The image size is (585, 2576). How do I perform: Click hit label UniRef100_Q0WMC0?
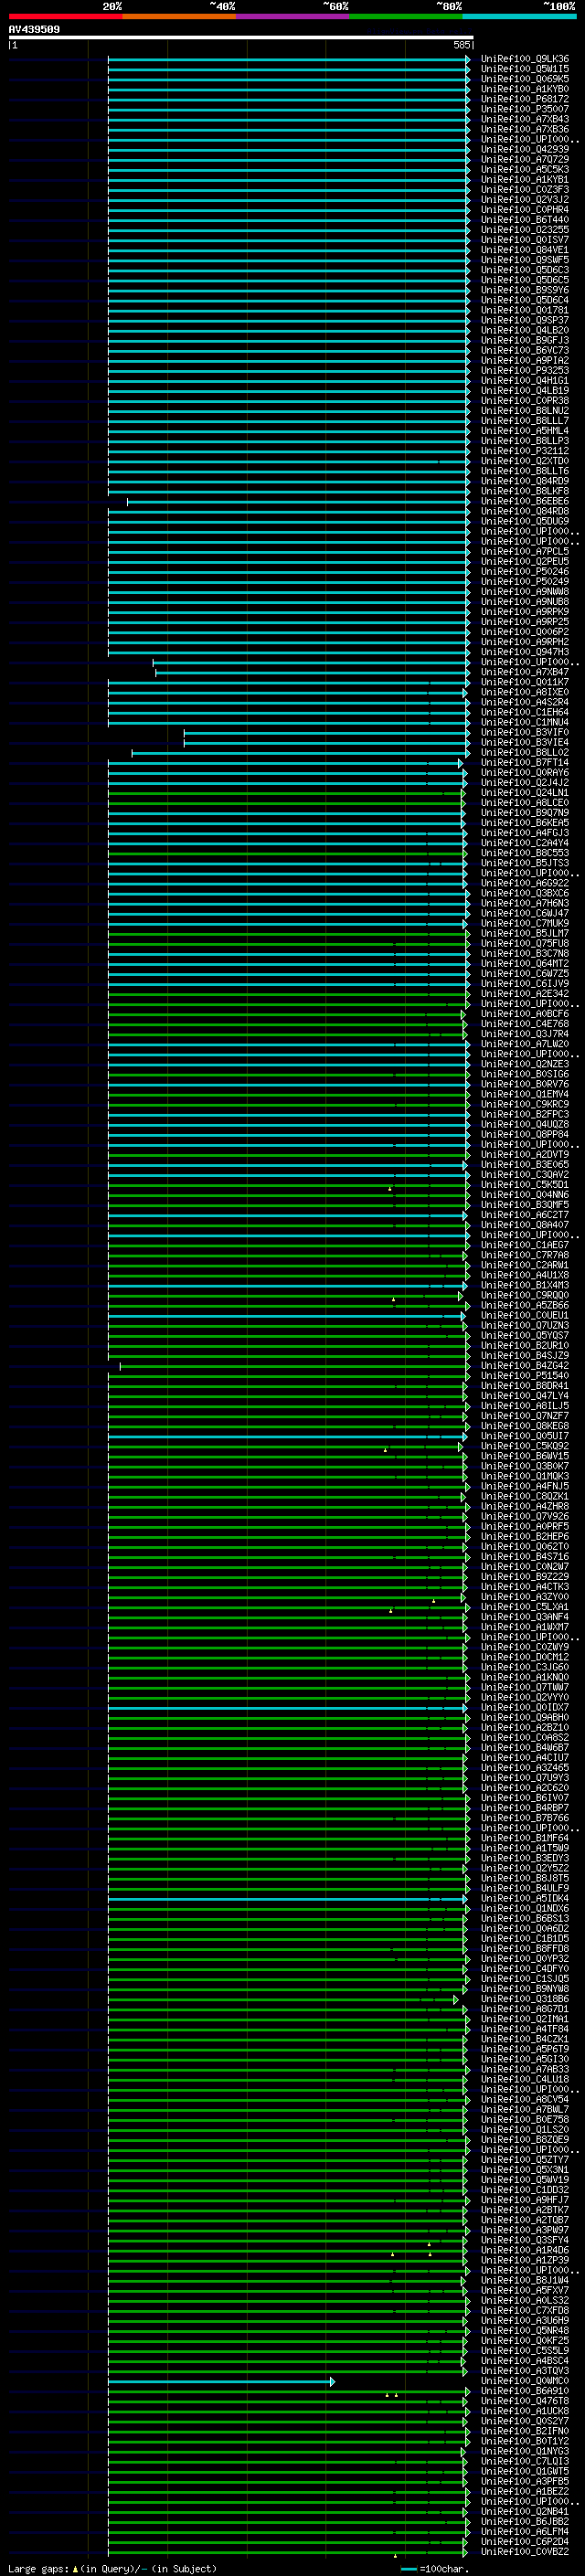click(x=524, y=2381)
